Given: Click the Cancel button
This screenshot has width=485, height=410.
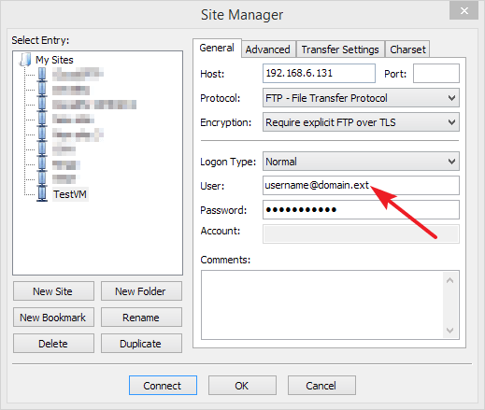Looking at the screenshot, I should point(321,386).
